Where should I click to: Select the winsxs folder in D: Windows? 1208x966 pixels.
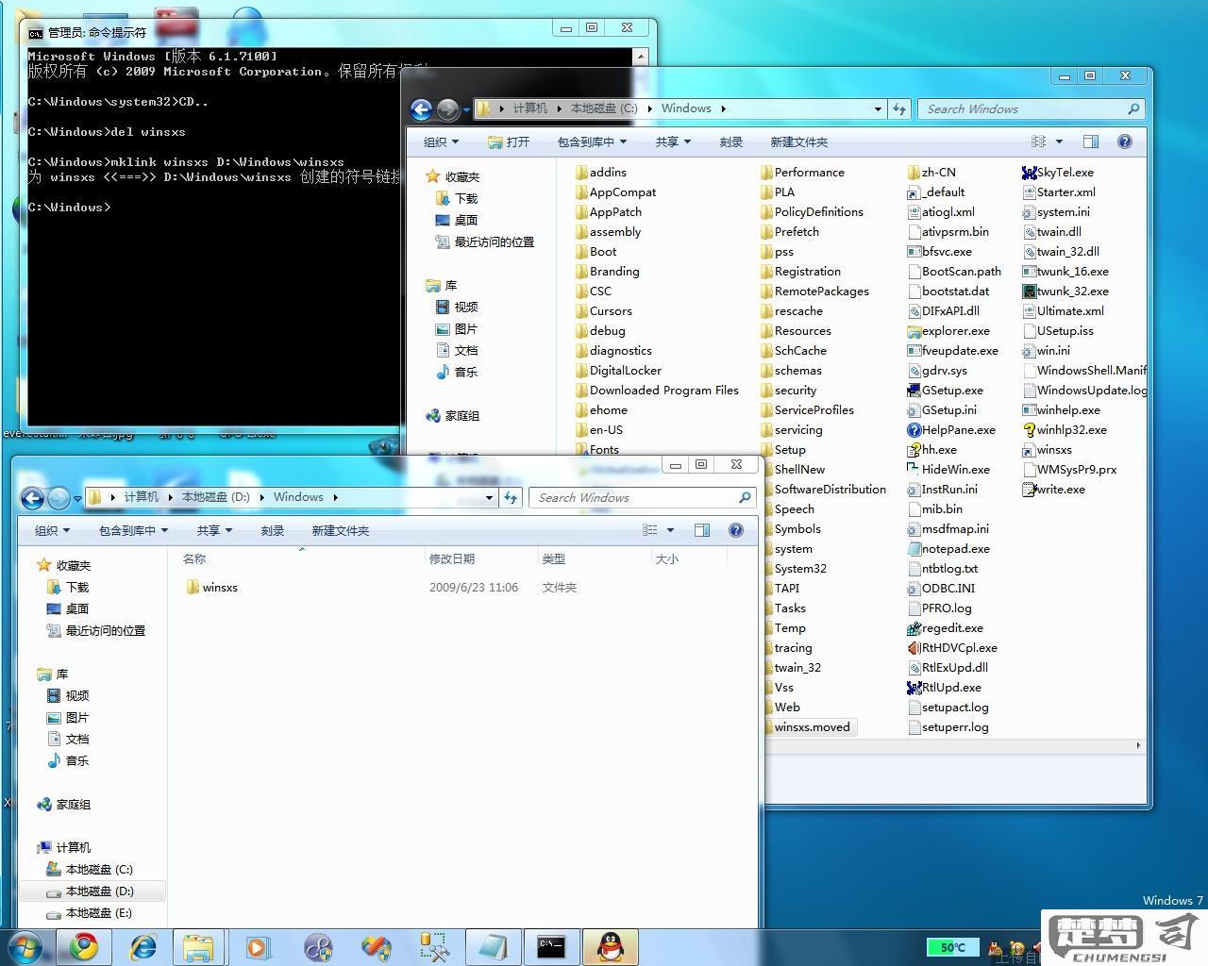(x=211, y=588)
